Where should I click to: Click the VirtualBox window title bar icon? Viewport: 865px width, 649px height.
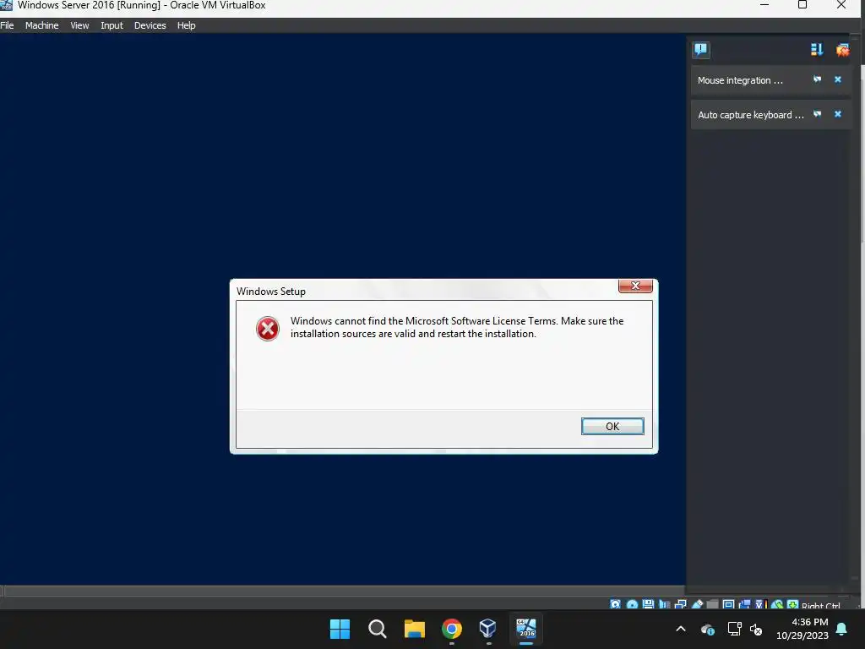click(x=6, y=5)
